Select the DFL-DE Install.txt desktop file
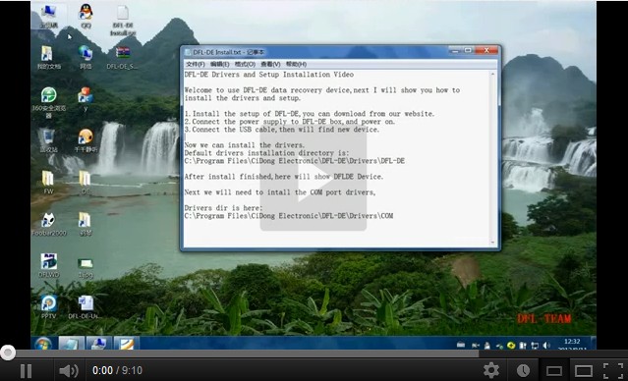Viewport: 628px width, 381px height. (123, 20)
